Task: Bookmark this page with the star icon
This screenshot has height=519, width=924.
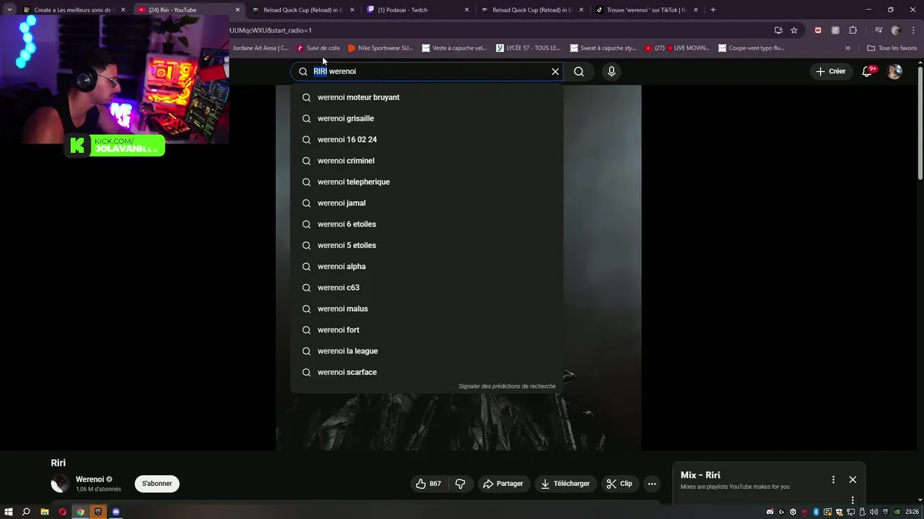Action: click(794, 30)
